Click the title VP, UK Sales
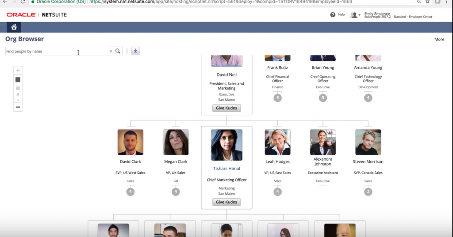The image size is (453, 237). 176,173
